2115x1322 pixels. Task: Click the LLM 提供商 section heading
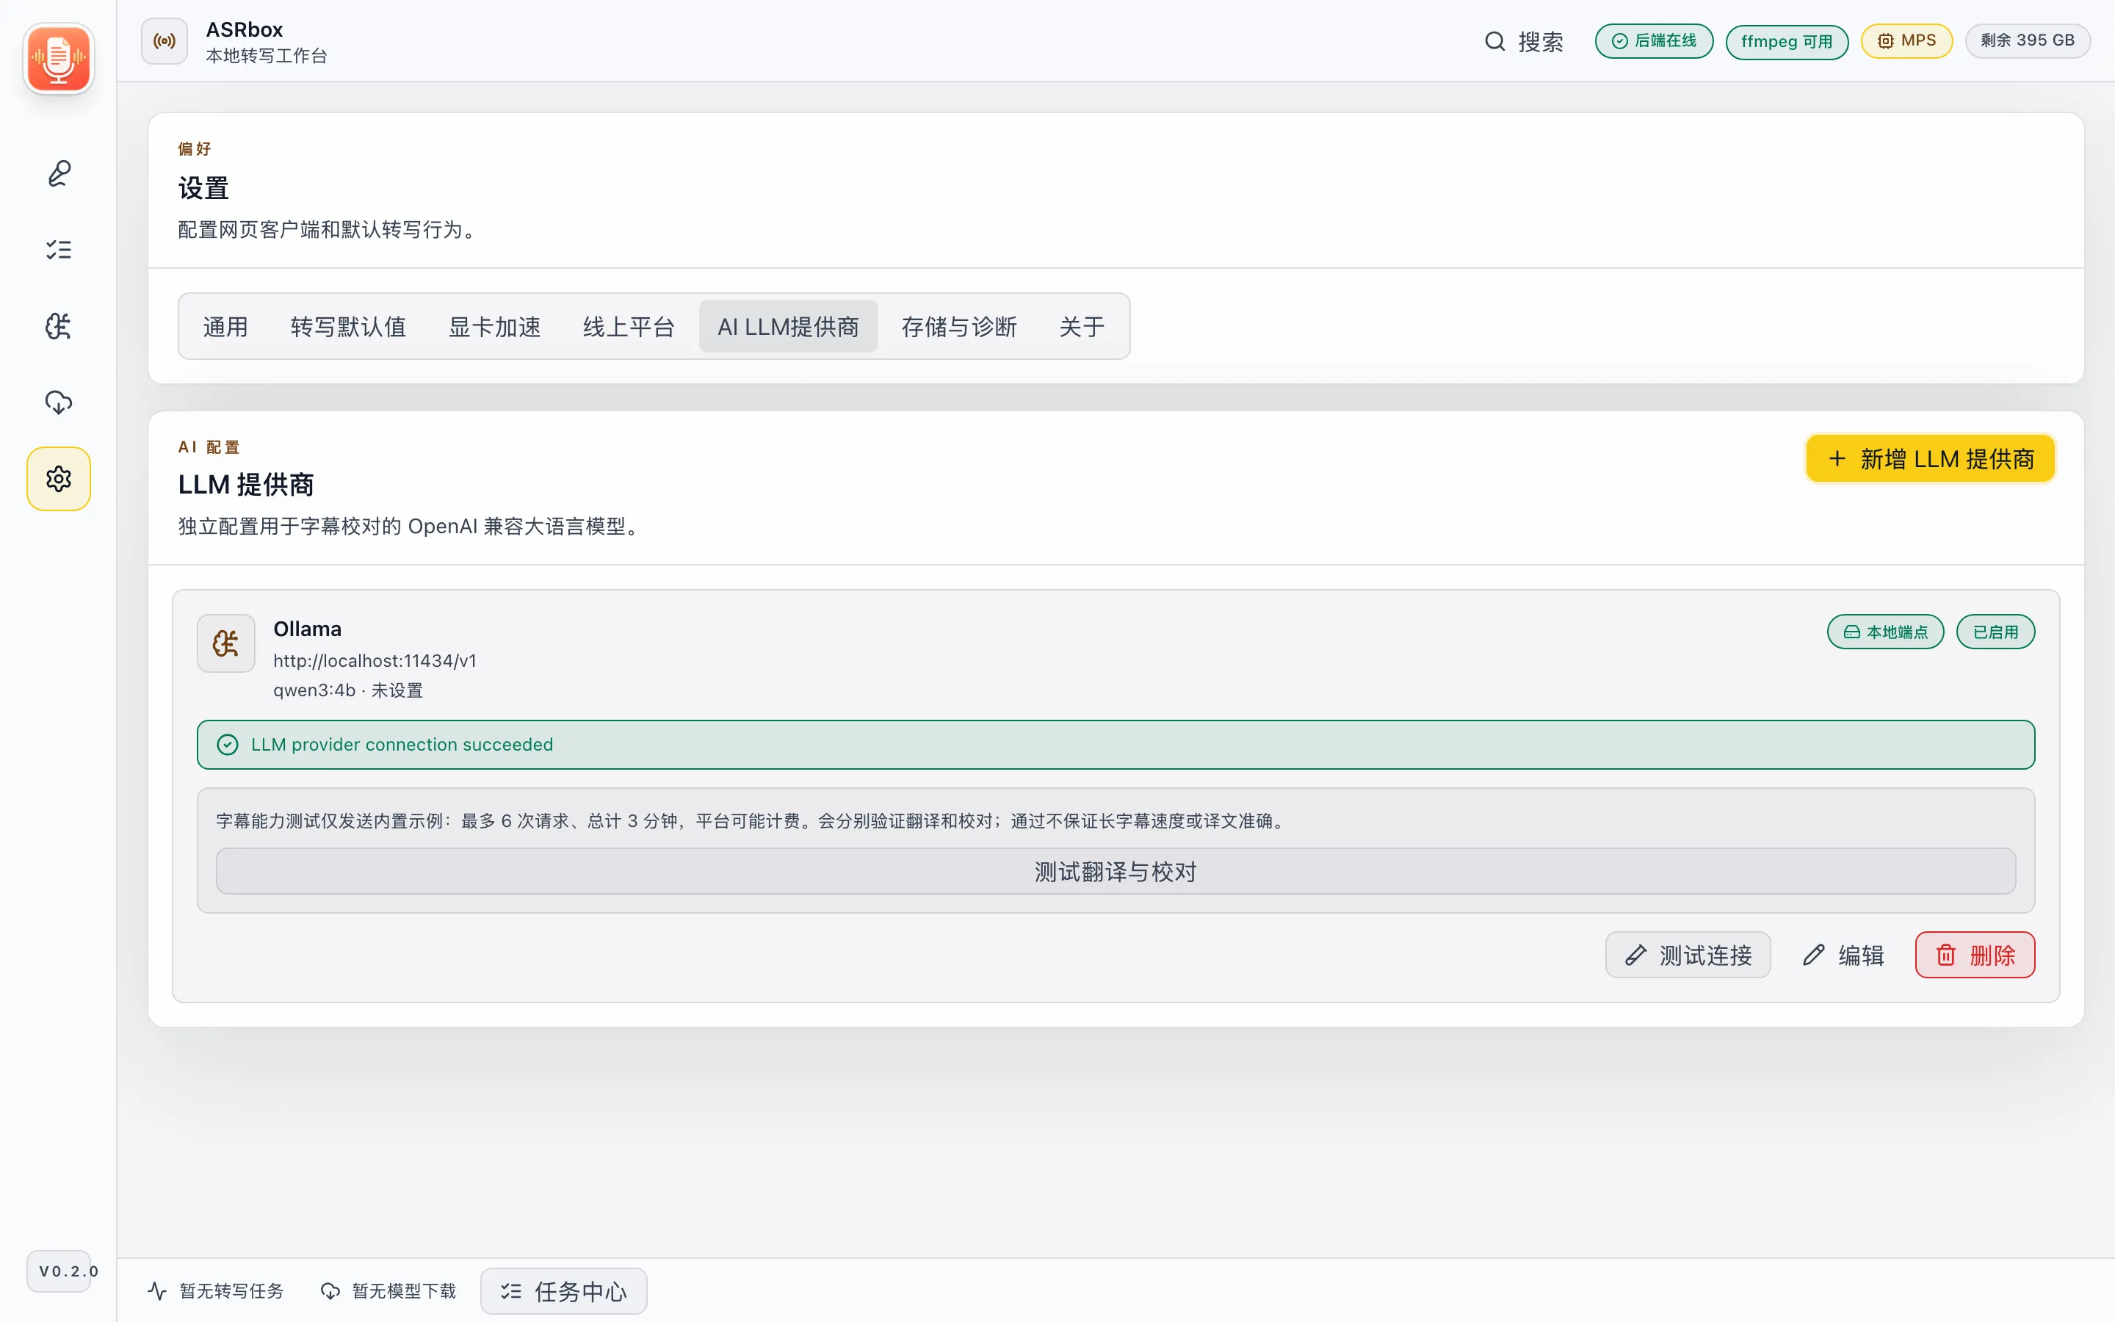(245, 483)
